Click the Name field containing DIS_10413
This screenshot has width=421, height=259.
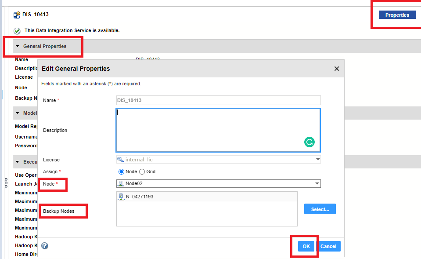[x=219, y=100]
